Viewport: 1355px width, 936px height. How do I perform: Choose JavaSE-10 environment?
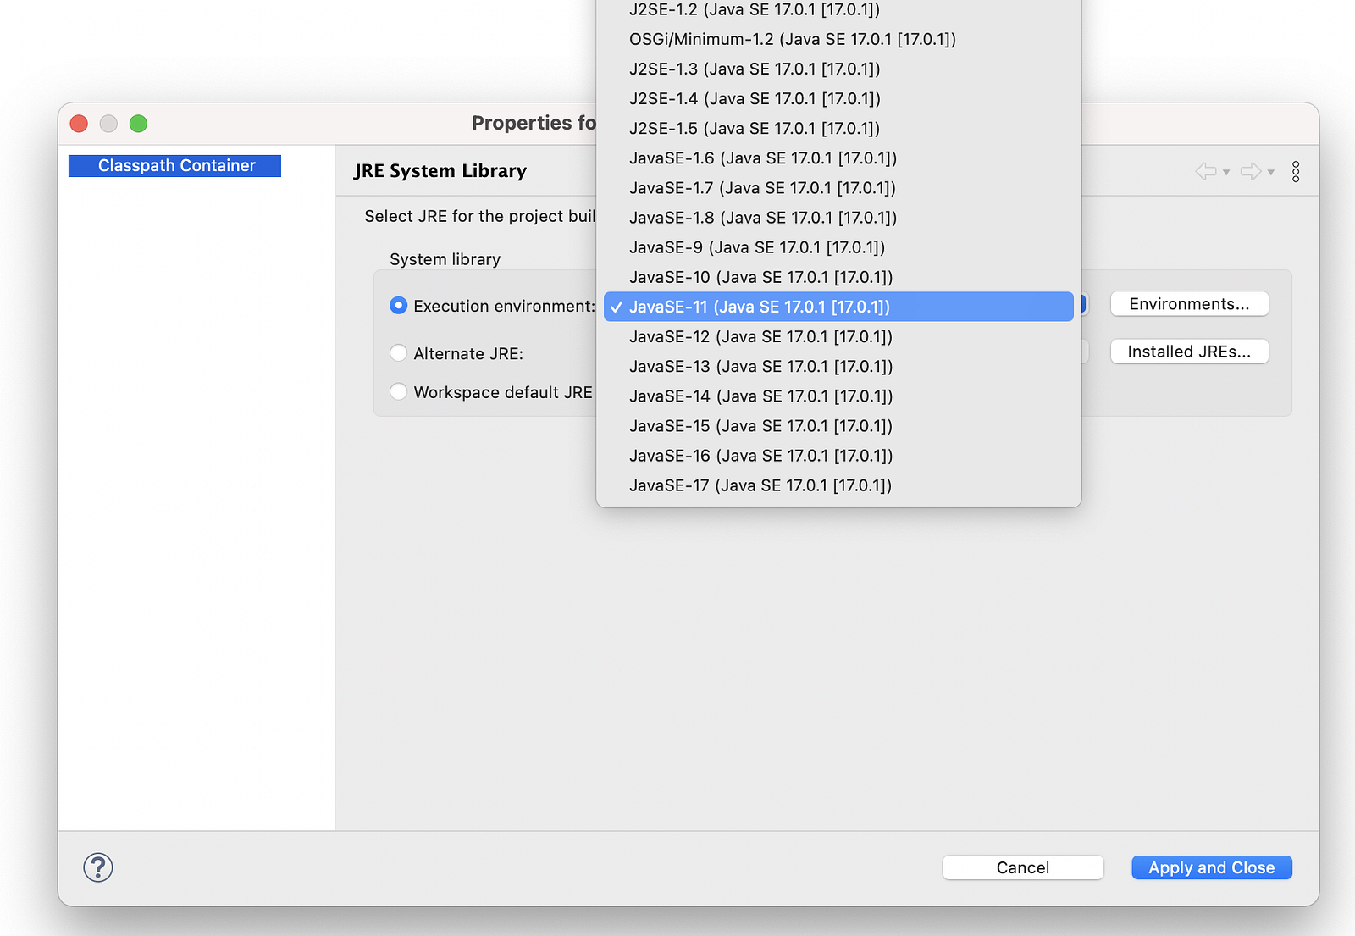[838, 277]
